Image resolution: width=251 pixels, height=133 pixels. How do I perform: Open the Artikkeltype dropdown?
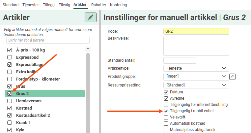196,68
